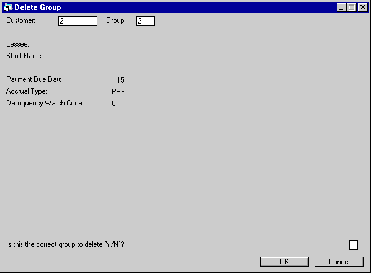Click the correct group to delete prompt
Screen dimensions: 371x273
coord(66,244)
